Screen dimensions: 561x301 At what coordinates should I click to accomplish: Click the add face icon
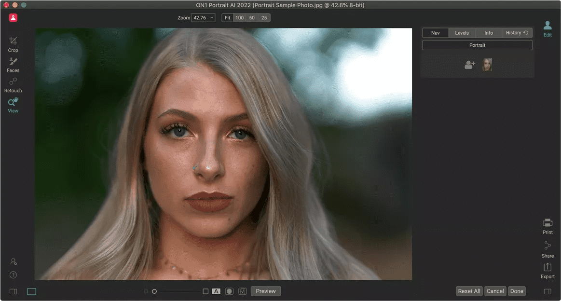click(x=470, y=65)
